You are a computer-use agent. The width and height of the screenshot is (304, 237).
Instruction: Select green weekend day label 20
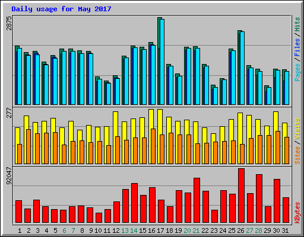tap(187, 230)
